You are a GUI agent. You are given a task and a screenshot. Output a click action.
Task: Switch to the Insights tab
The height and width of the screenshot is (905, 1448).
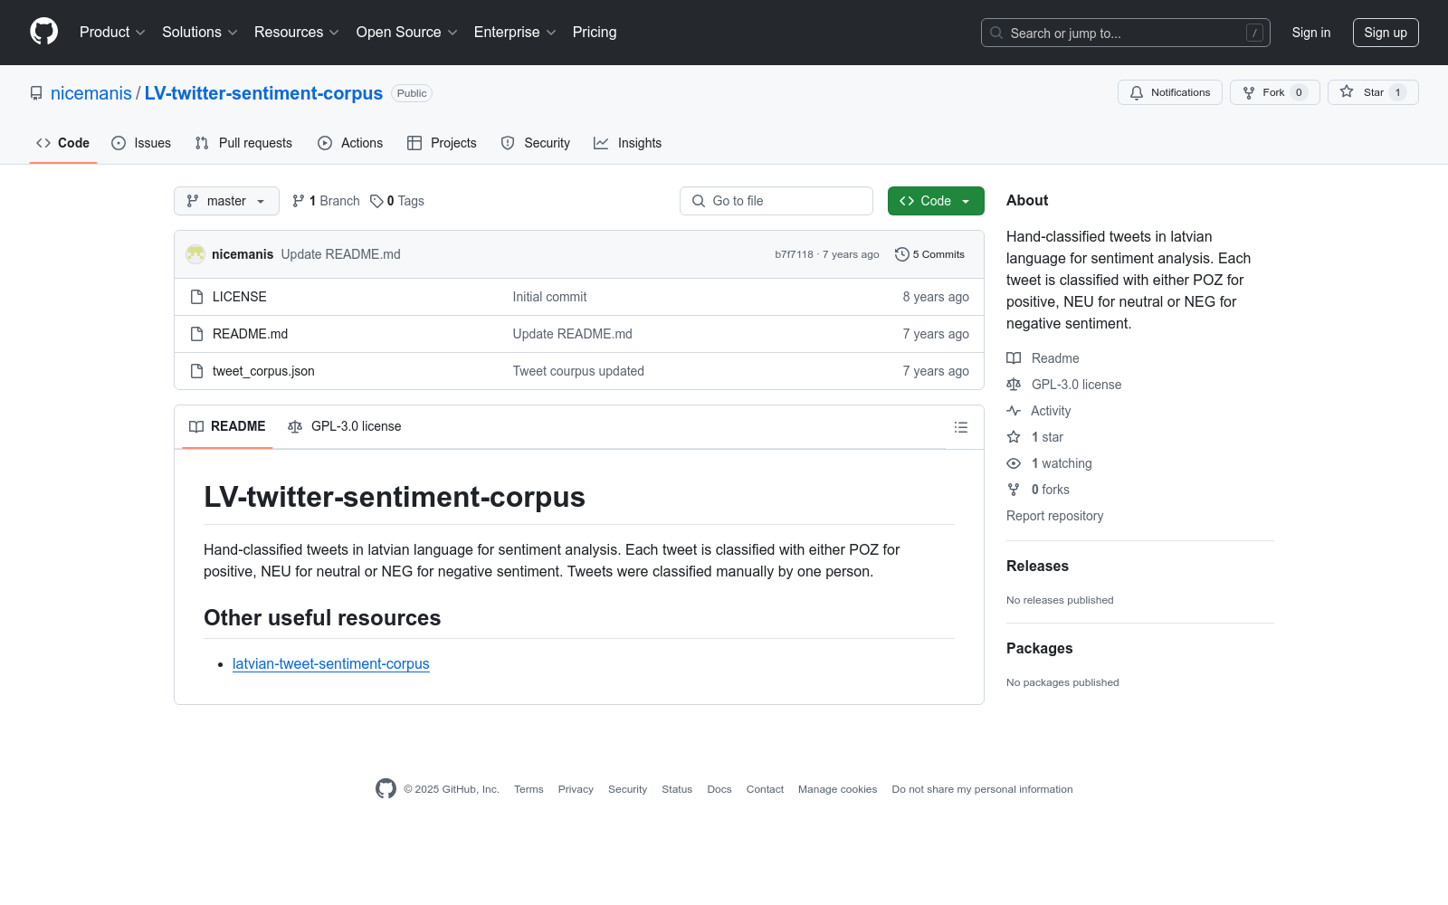(x=627, y=143)
